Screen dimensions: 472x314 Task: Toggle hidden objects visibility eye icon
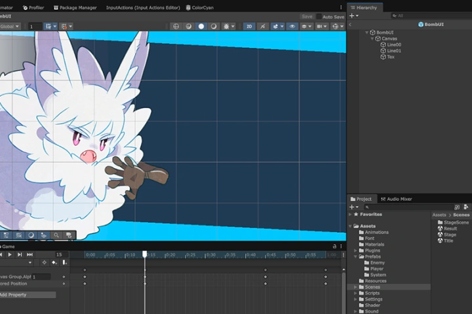pyautogui.click(x=292, y=26)
